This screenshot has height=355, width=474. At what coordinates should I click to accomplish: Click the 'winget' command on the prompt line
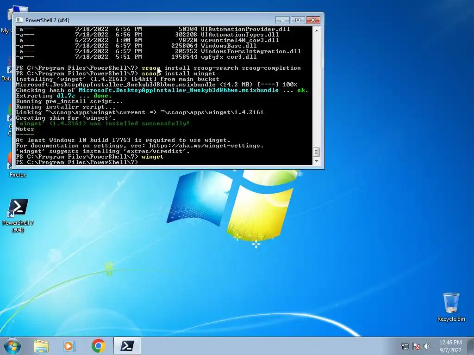coord(153,157)
